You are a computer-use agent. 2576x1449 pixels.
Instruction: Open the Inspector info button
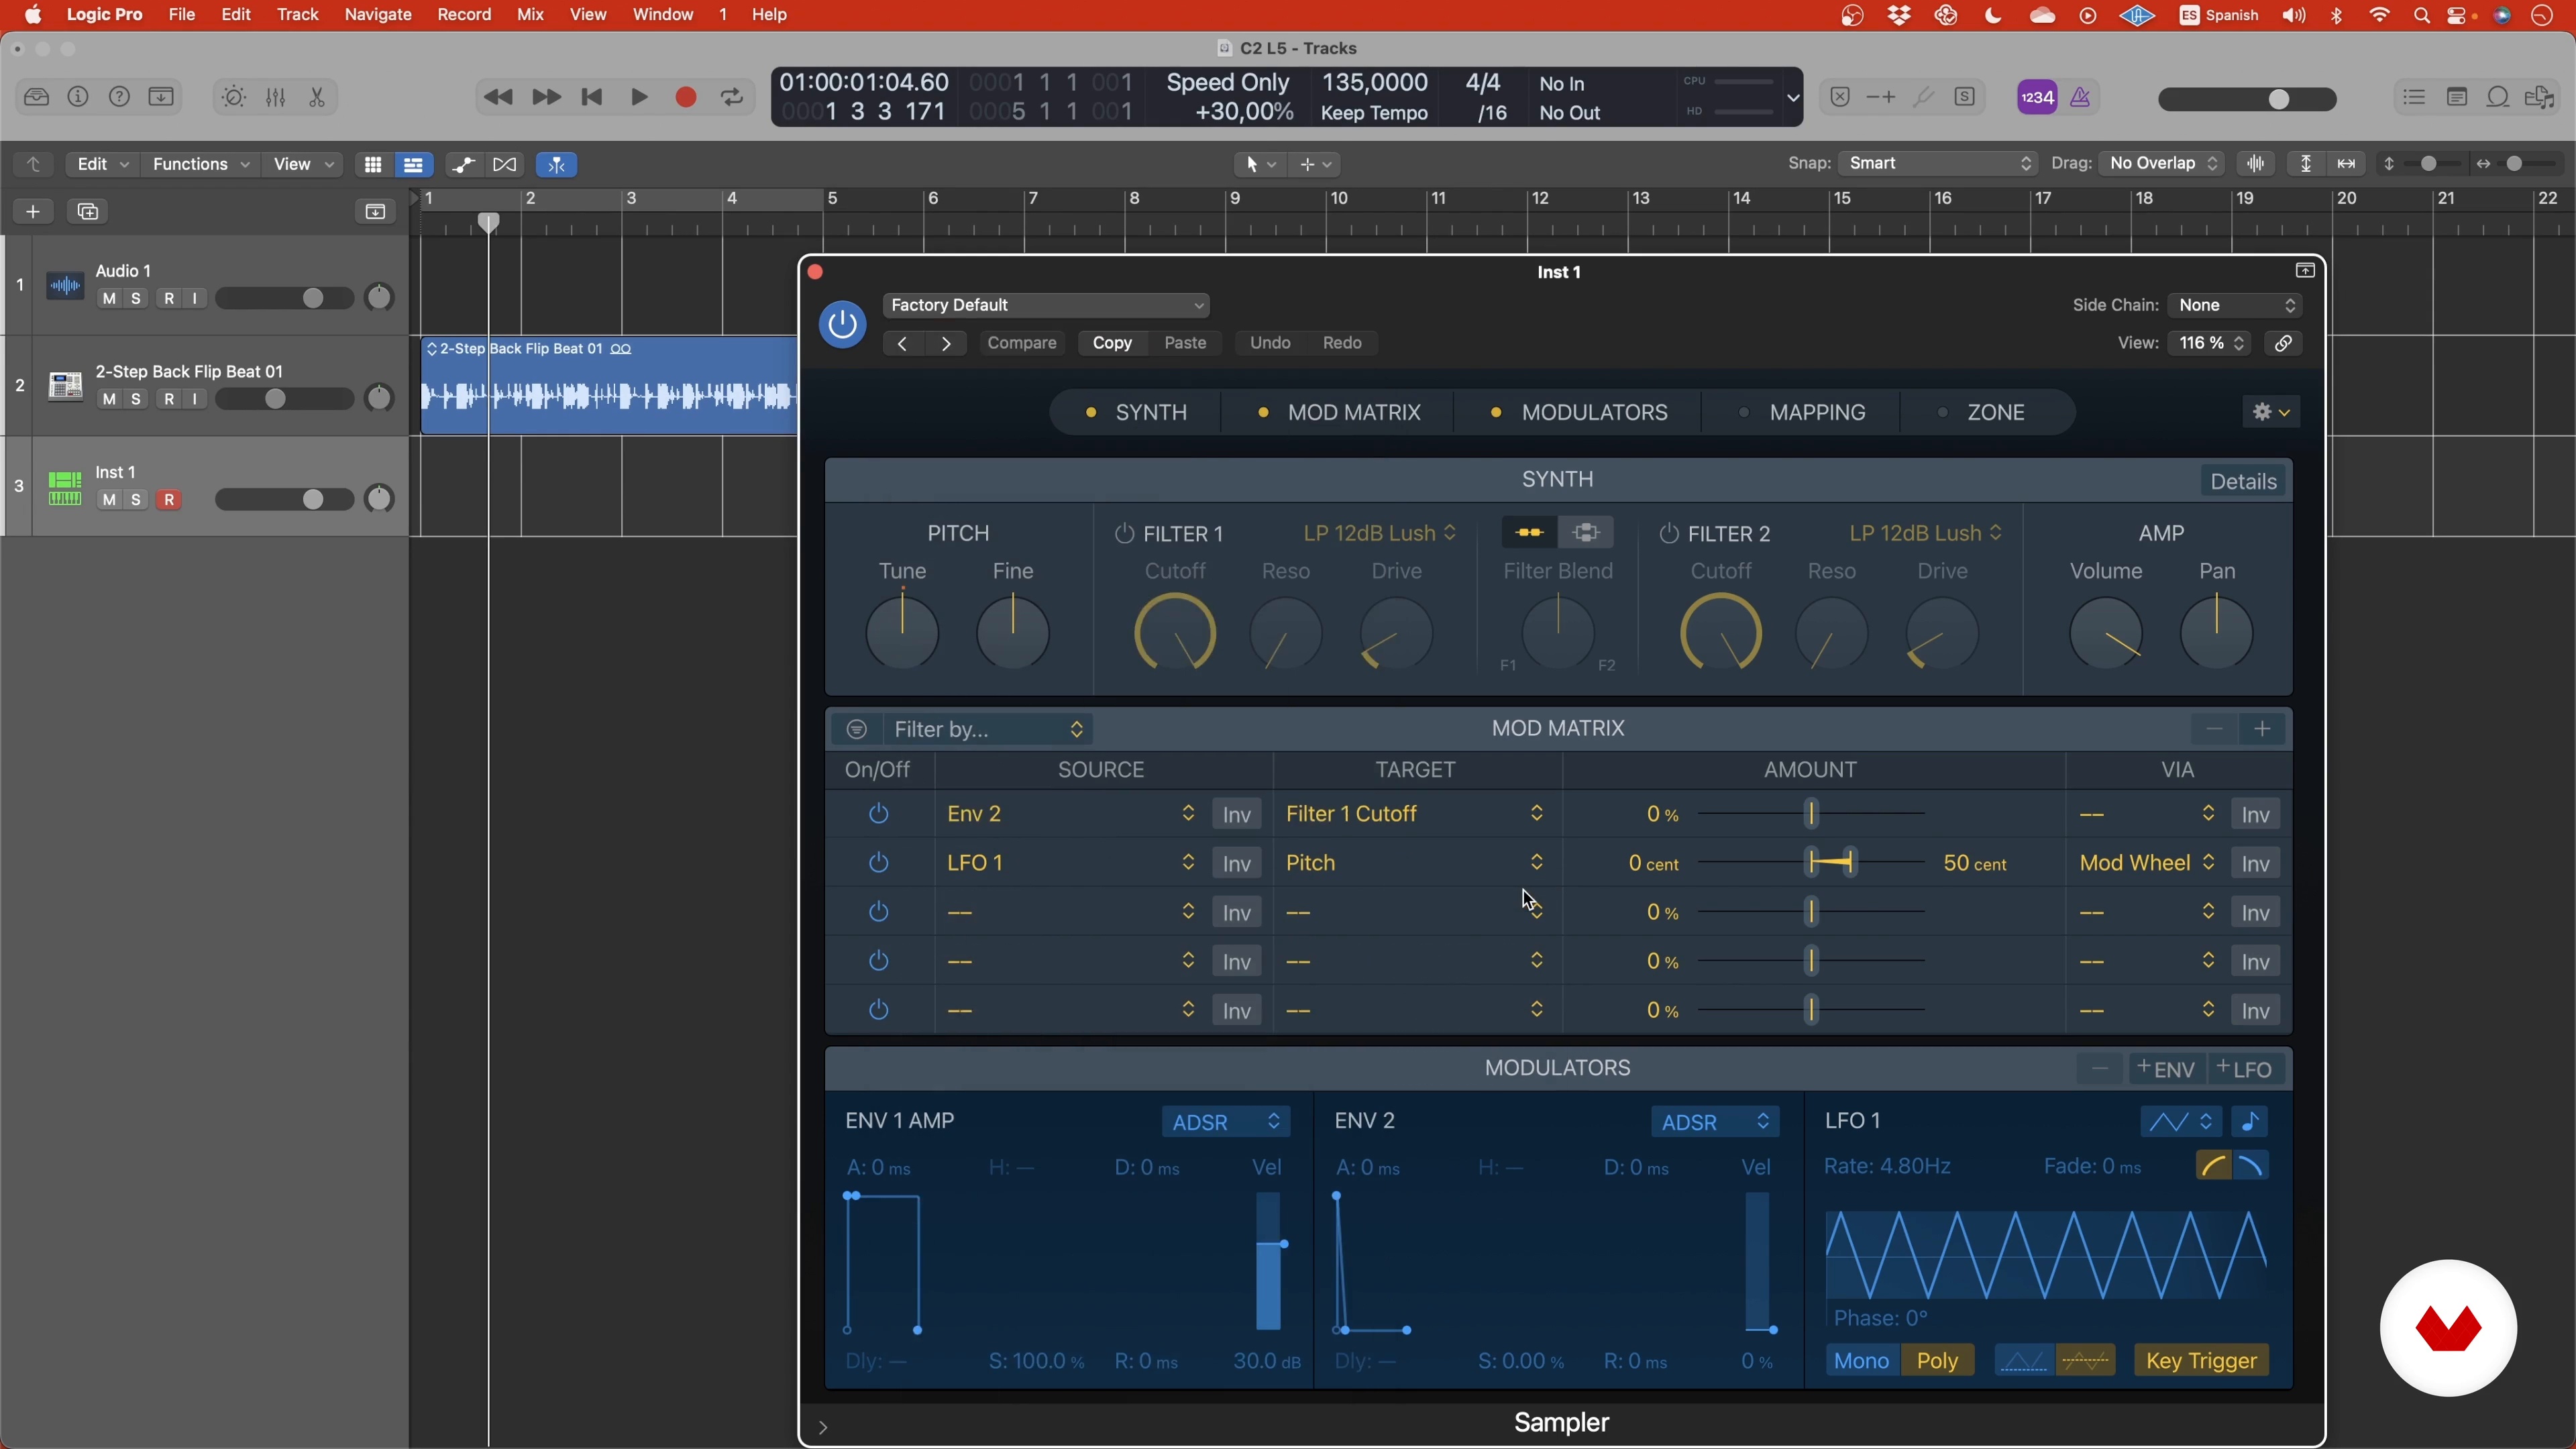pyautogui.click(x=78, y=97)
